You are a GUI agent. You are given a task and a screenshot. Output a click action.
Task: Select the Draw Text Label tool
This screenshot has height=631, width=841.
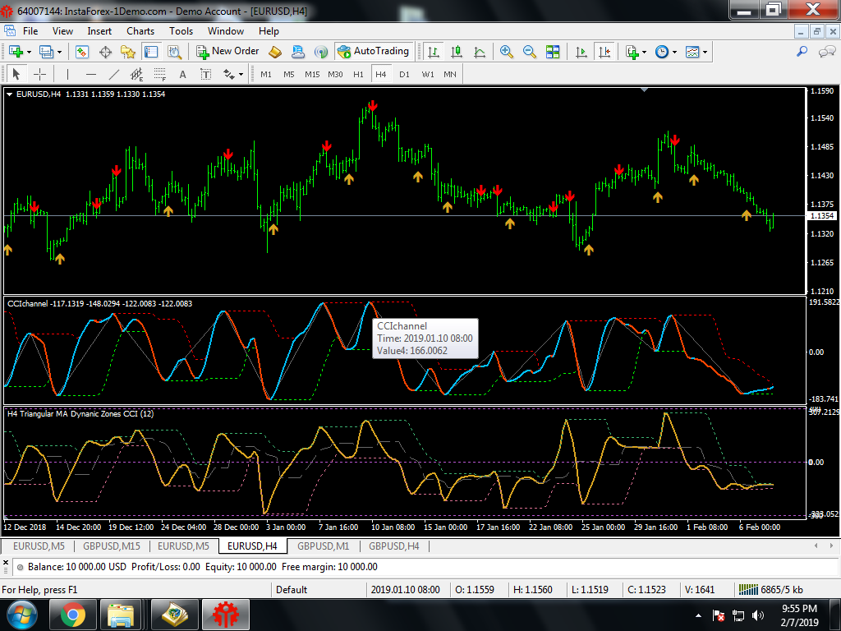(x=206, y=75)
